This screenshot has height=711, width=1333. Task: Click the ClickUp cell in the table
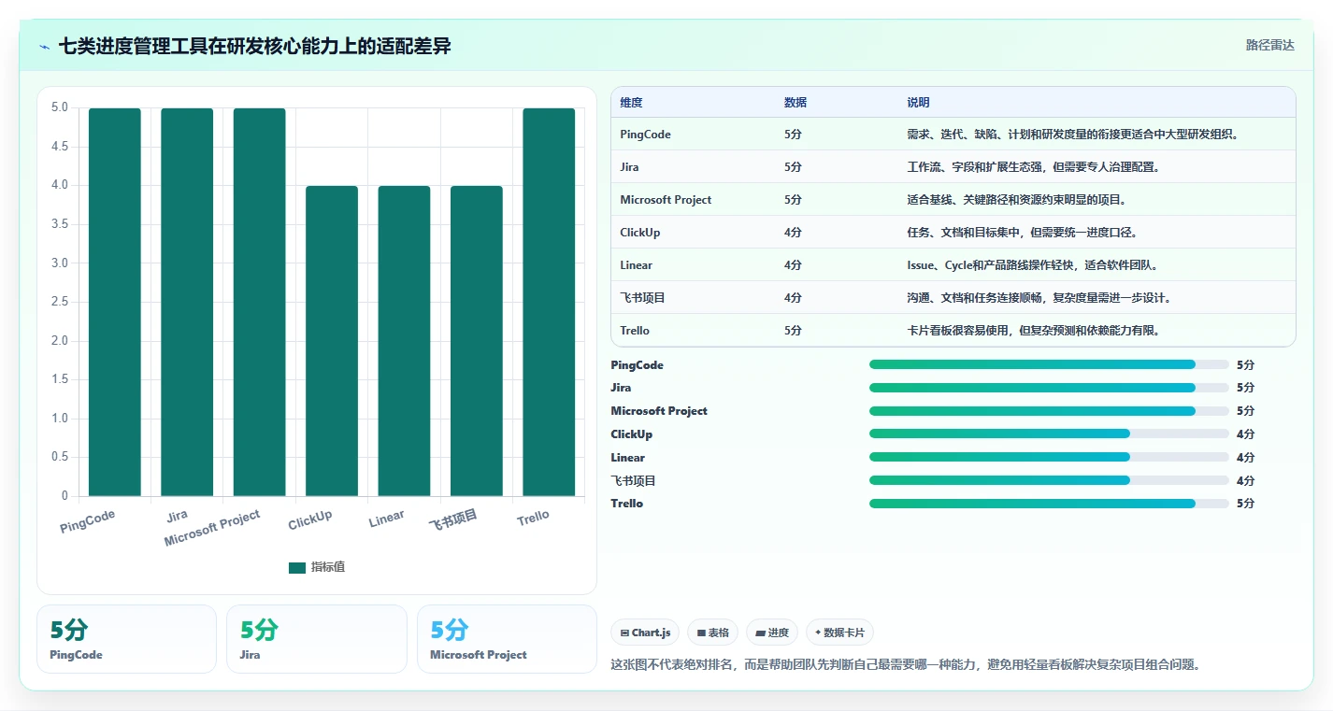(x=639, y=233)
